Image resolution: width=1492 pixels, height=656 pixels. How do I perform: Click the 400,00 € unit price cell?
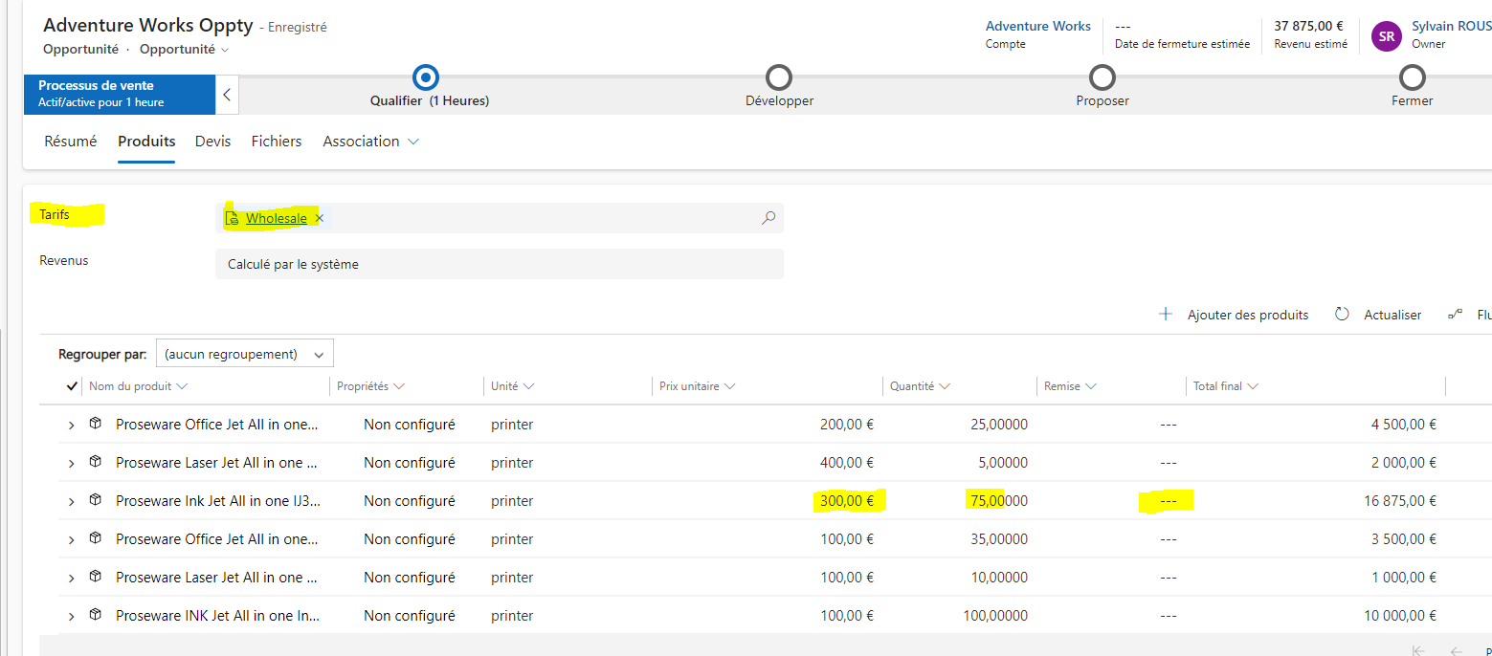pyautogui.click(x=847, y=462)
